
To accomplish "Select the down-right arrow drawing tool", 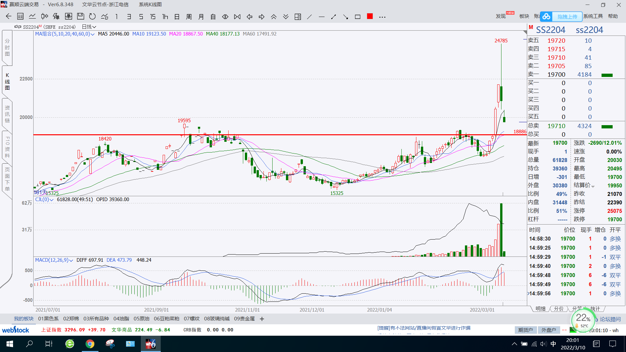I will 346,17.
